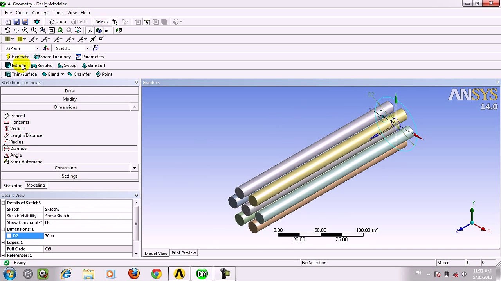Select the Chamfer tool

click(79, 74)
